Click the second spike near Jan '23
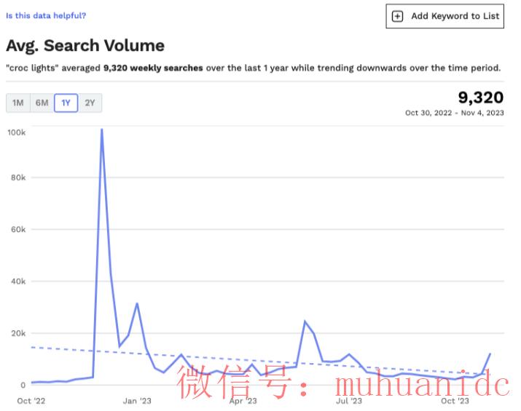This screenshot has height=411, width=521. [x=137, y=303]
